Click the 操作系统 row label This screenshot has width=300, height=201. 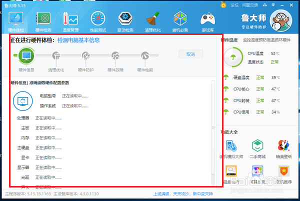pyautogui.click(x=48, y=106)
